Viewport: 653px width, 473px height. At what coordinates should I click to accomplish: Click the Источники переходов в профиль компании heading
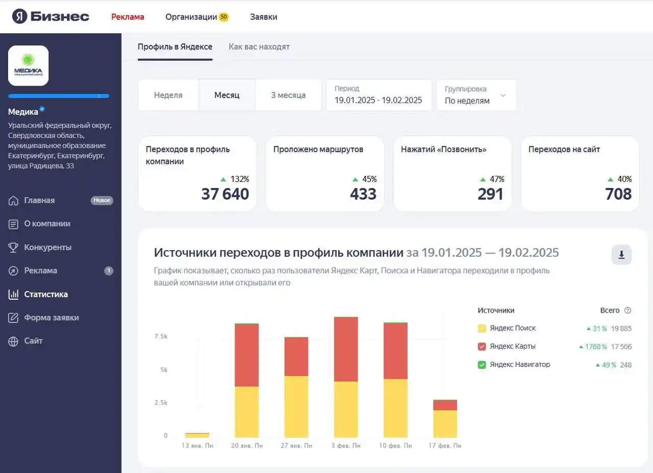pyautogui.click(x=279, y=253)
